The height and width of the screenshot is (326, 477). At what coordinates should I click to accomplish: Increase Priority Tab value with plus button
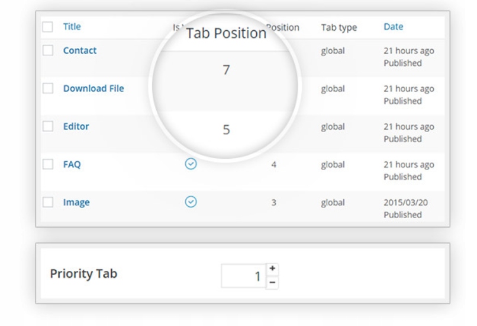coord(272,269)
